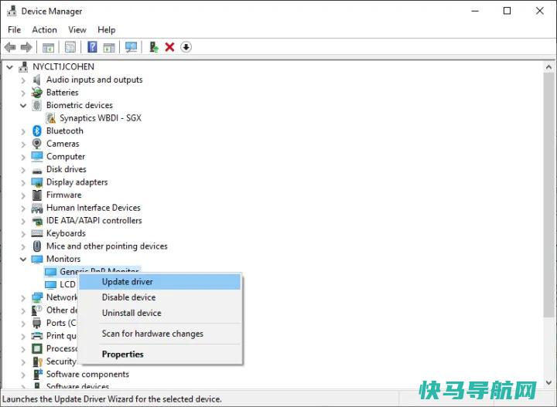Viewport: 557px width, 407px height.
Task: Expand the Ports category
Action: click(23, 324)
